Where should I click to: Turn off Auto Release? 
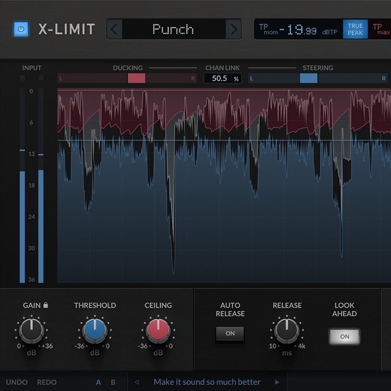pos(230,334)
